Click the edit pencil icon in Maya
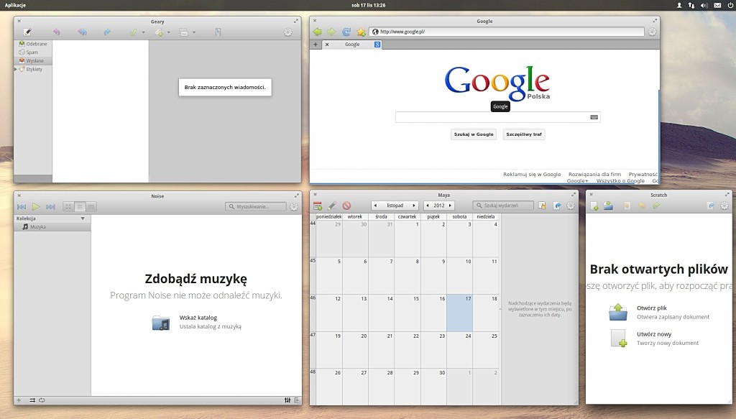Viewport: 736px width, 419px height. [x=332, y=206]
